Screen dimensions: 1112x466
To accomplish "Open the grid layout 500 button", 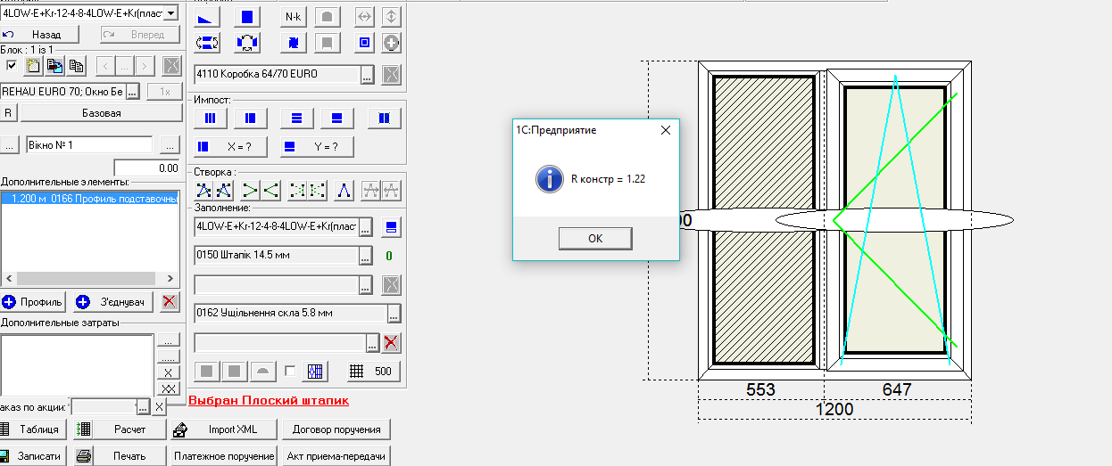I will pyautogui.click(x=373, y=372).
